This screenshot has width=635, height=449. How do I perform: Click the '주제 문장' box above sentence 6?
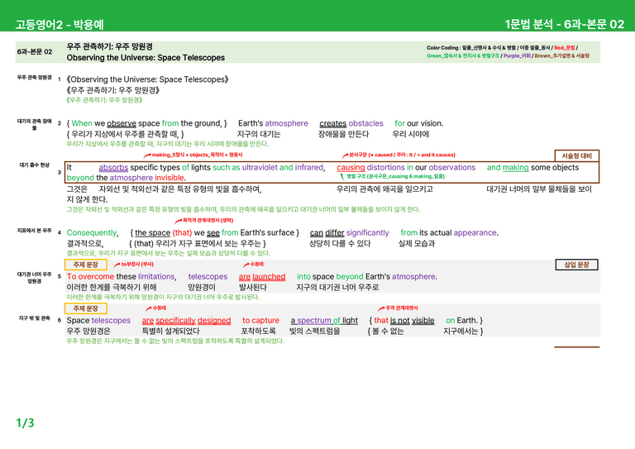pyautogui.click(x=86, y=308)
